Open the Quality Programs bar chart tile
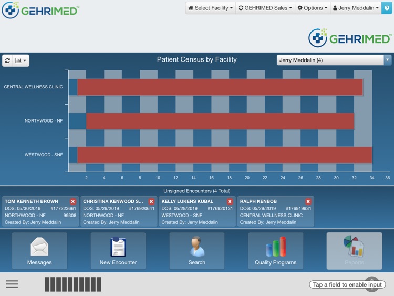The height and width of the screenshot is (296, 394). (x=276, y=251)
